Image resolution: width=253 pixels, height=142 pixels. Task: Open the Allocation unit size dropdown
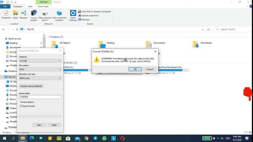click(40, 78)
